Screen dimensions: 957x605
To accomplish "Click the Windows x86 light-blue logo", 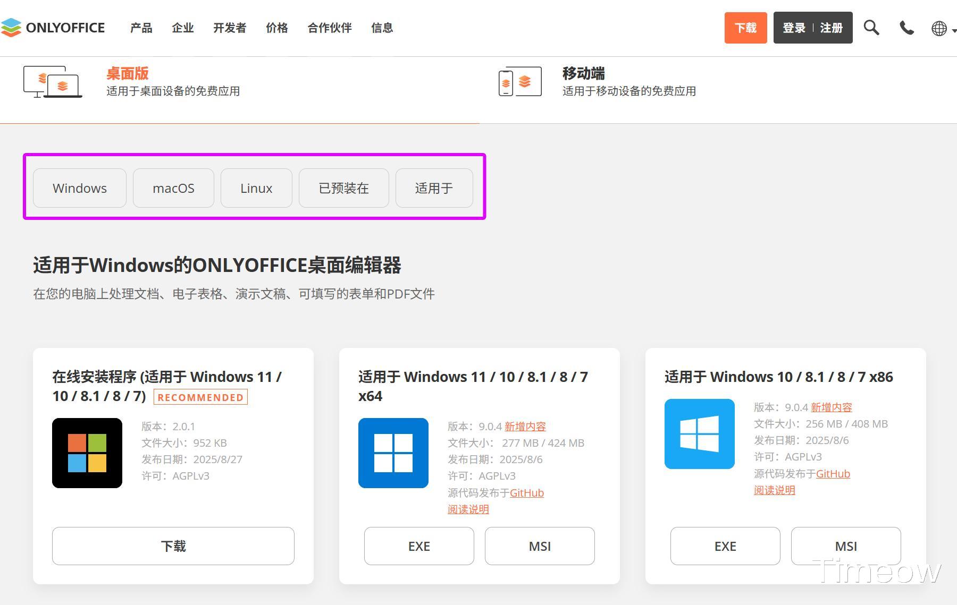I will 700,434.
